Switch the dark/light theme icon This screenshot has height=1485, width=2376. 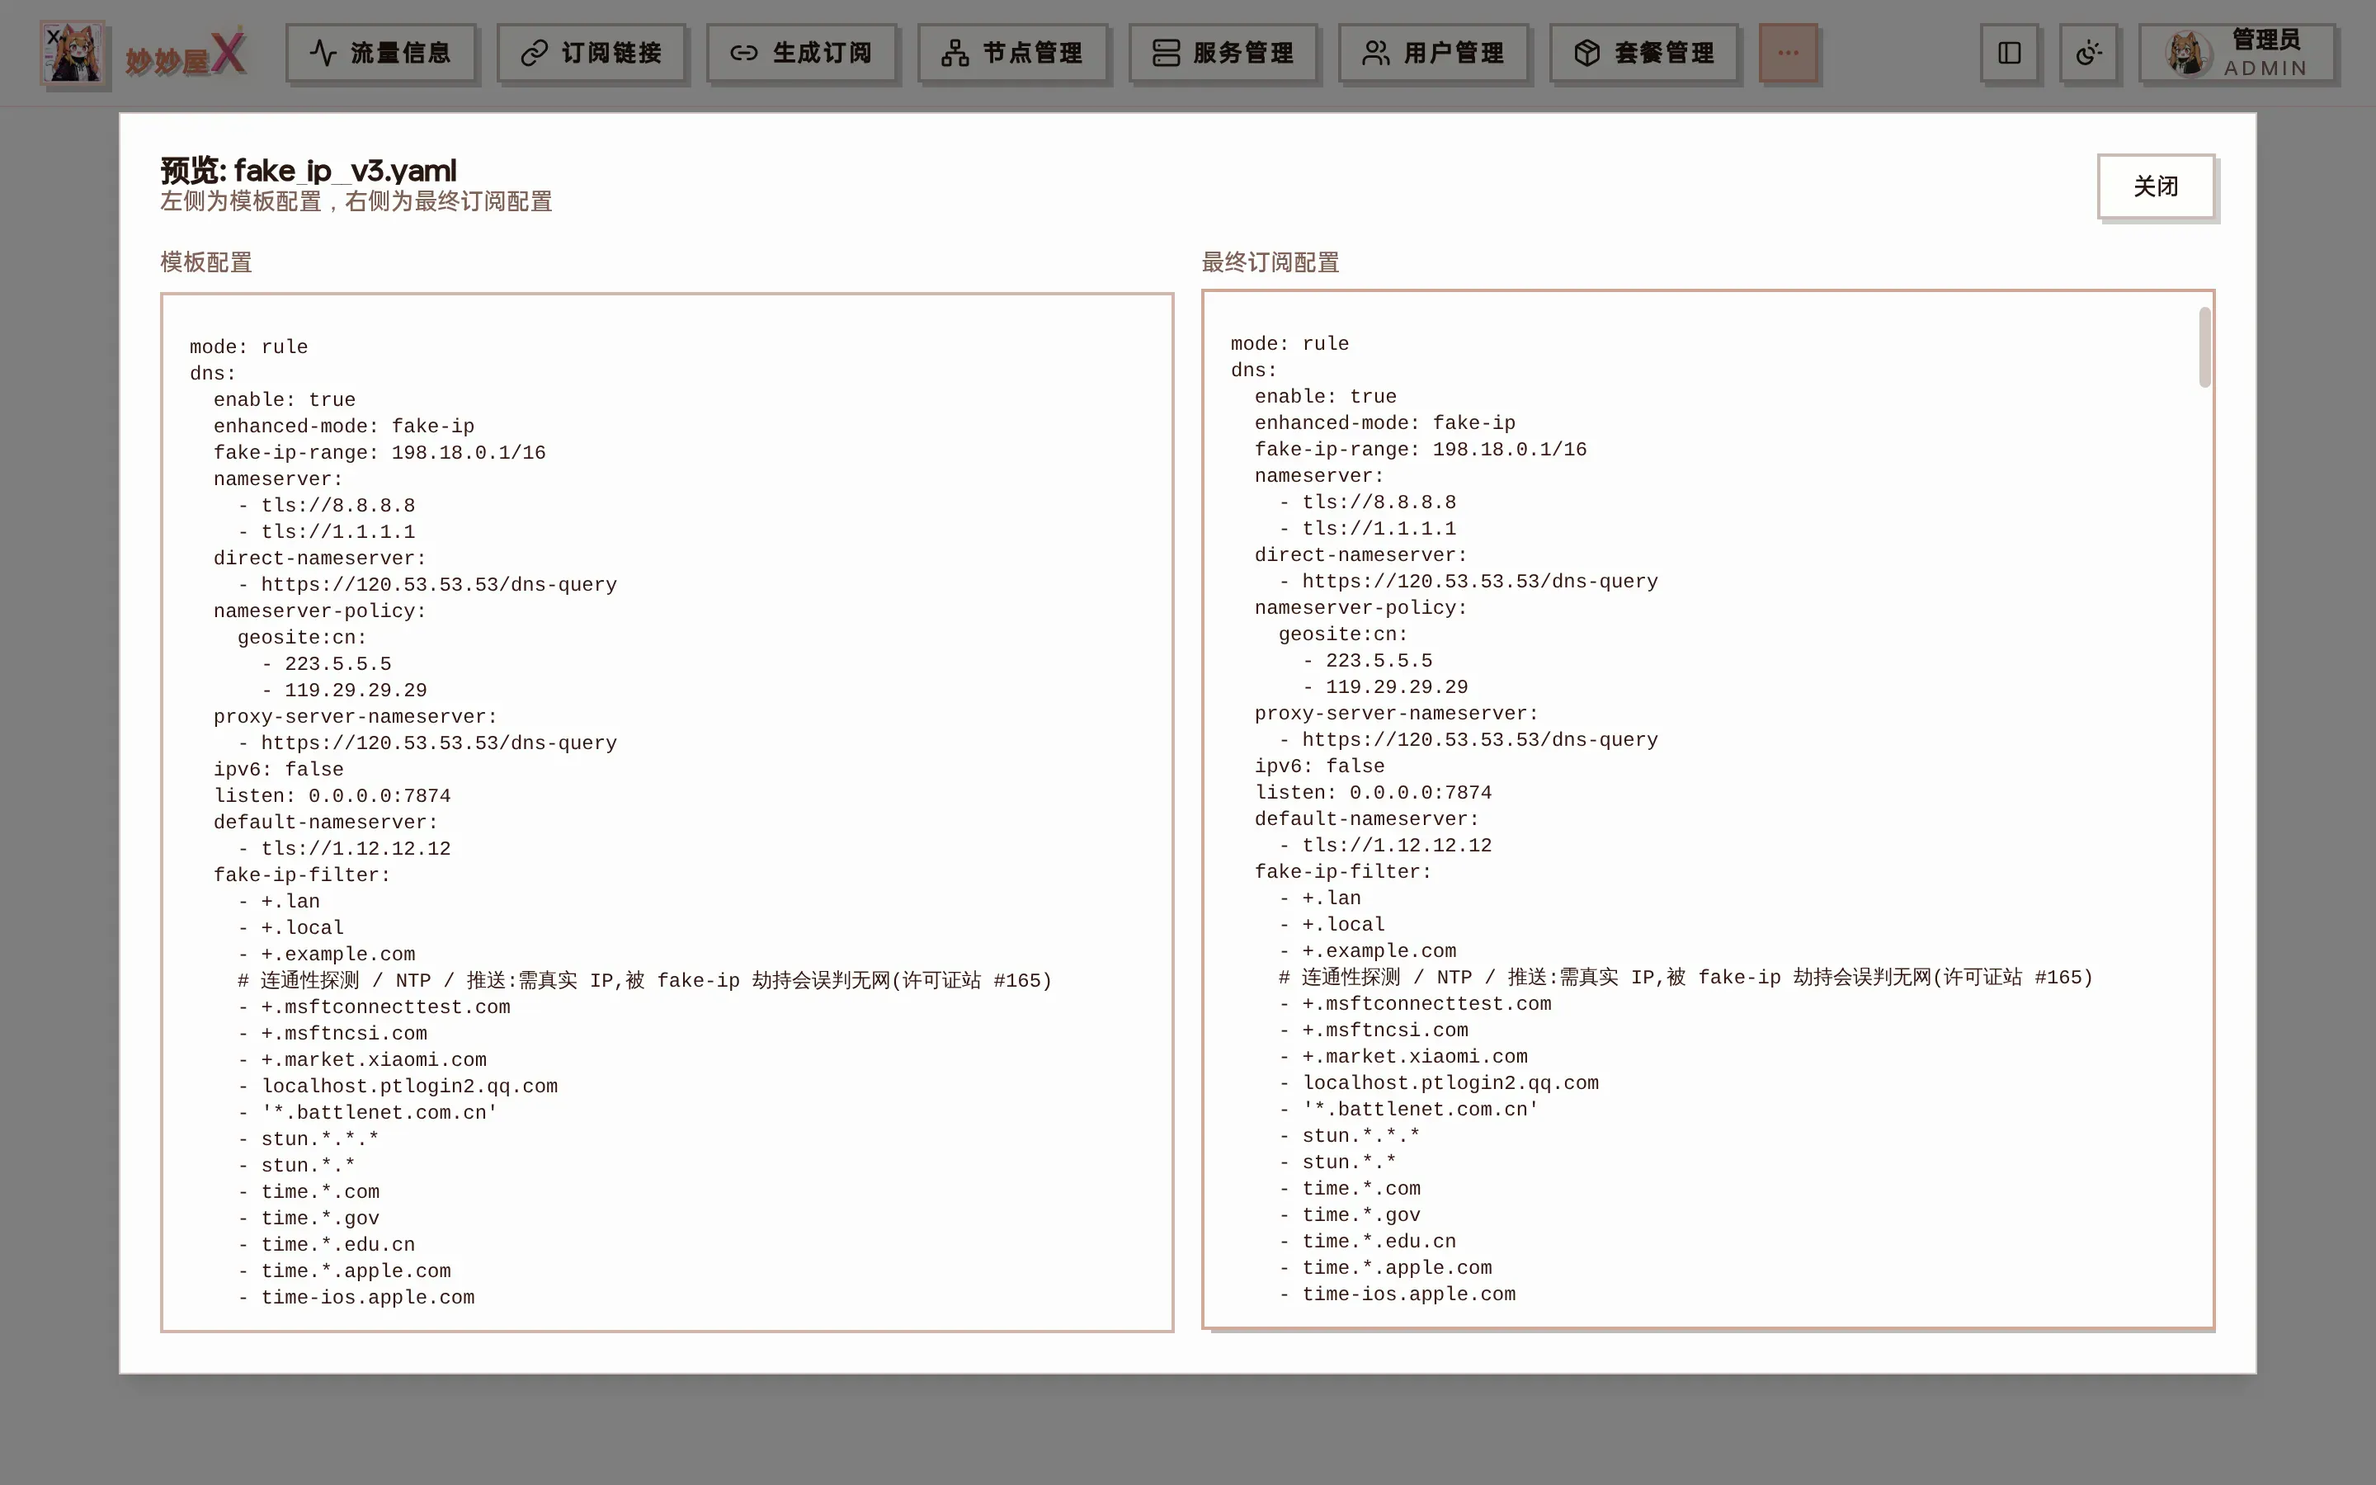tap(2088, 53)
